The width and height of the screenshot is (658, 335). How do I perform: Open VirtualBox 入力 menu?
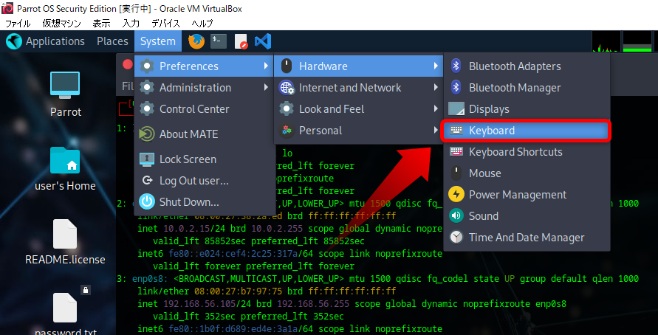pyautogui.click(x=131, y=23)
